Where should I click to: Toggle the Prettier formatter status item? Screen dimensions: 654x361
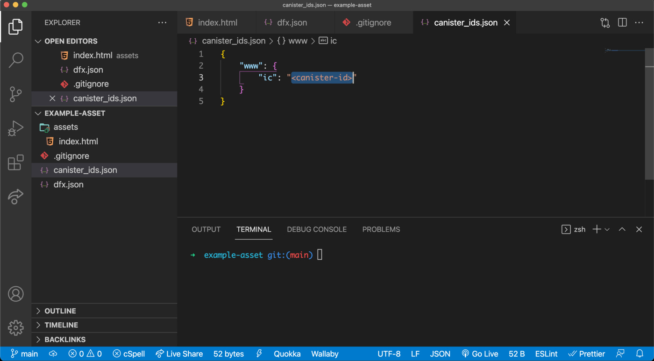coord(587,354)
